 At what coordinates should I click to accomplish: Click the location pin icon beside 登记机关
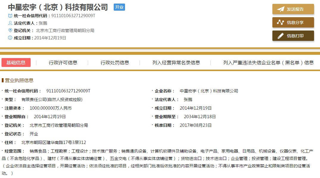pyautogui.click(x=10, y=31)
